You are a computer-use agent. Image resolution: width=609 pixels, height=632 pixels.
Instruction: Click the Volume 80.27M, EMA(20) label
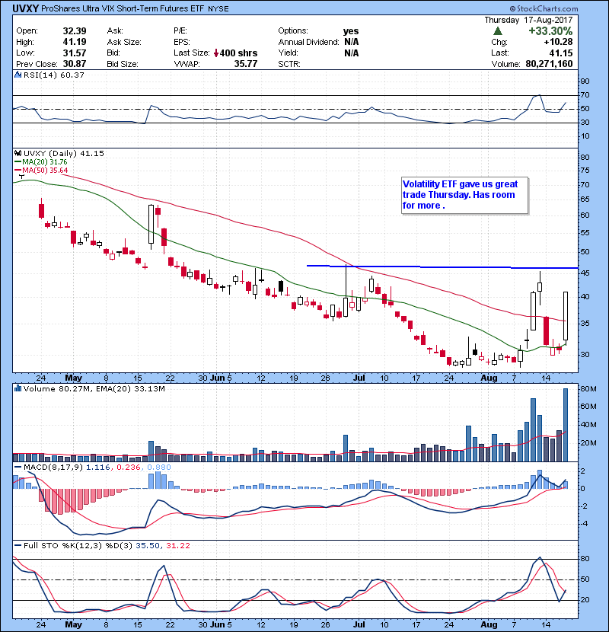coord(94,388)
